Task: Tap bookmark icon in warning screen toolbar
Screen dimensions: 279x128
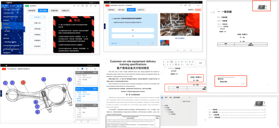Action: point(83,6)
